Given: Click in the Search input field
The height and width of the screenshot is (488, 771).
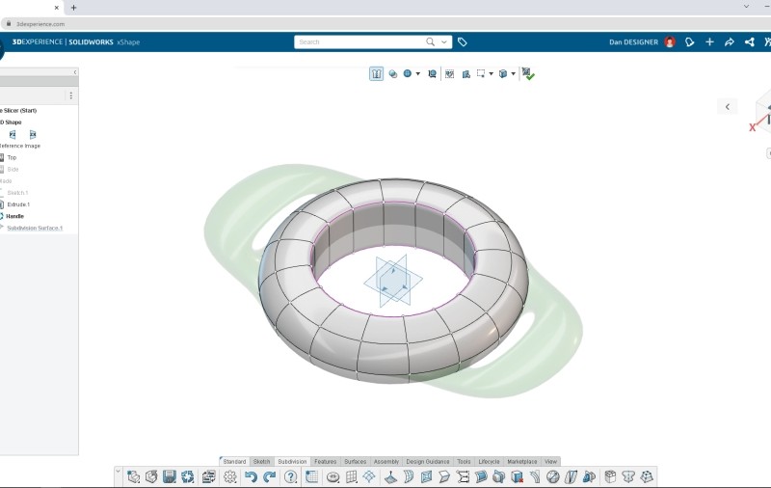Looking at the screenshot, I should (x=361, y=42).
